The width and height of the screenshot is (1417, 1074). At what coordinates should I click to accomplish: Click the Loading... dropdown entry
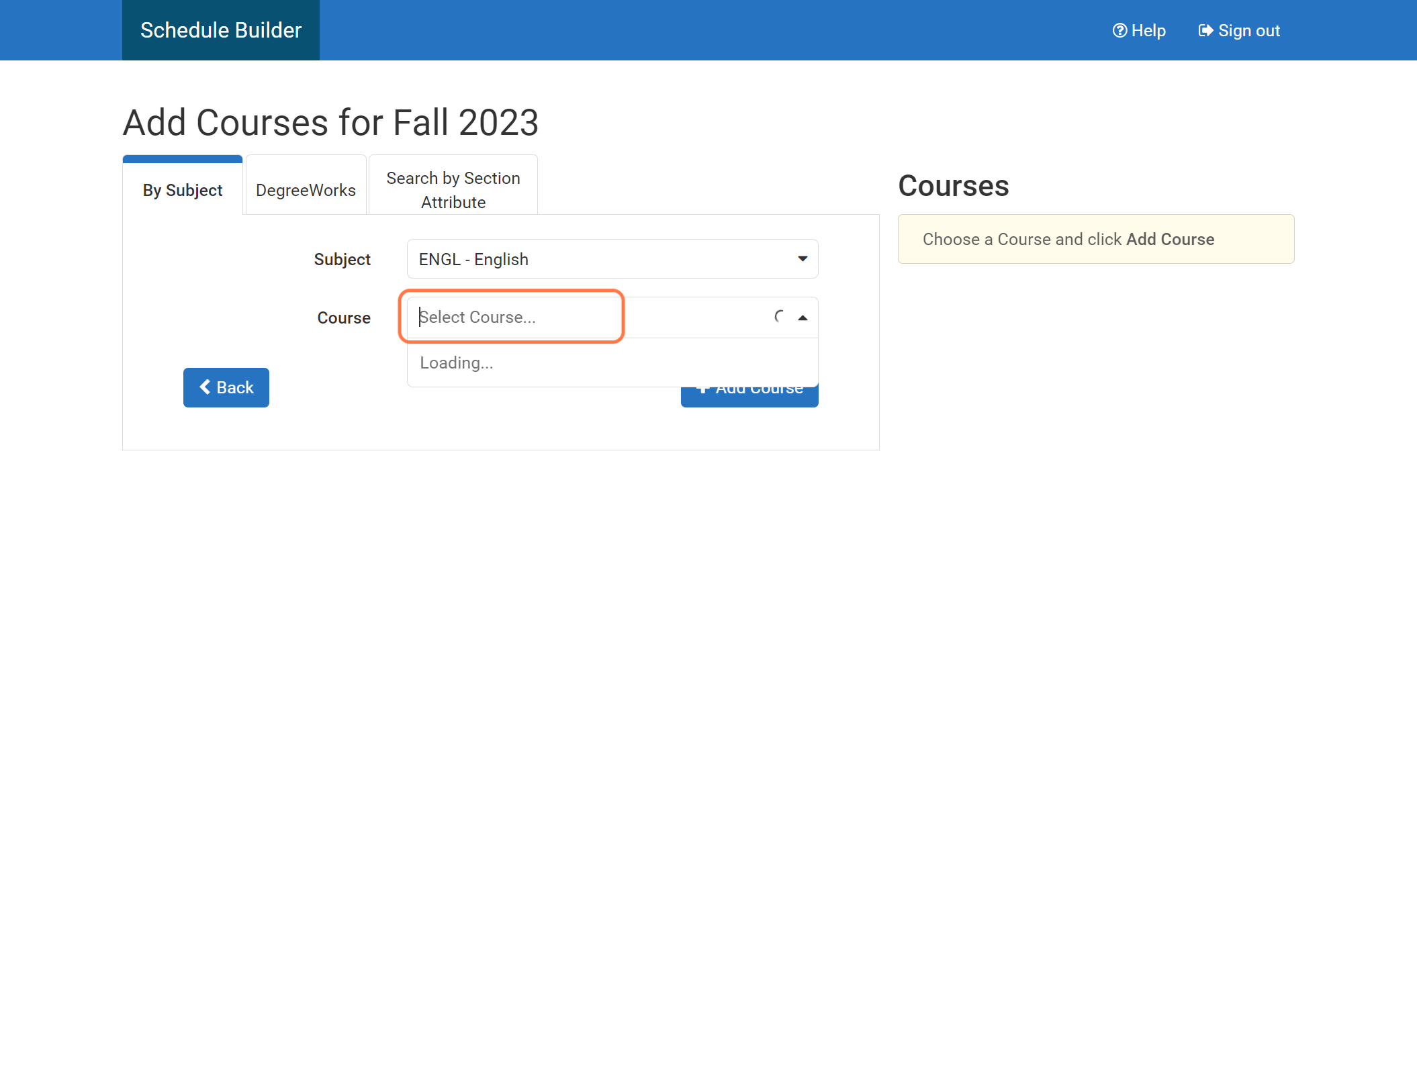pos(612,363)
